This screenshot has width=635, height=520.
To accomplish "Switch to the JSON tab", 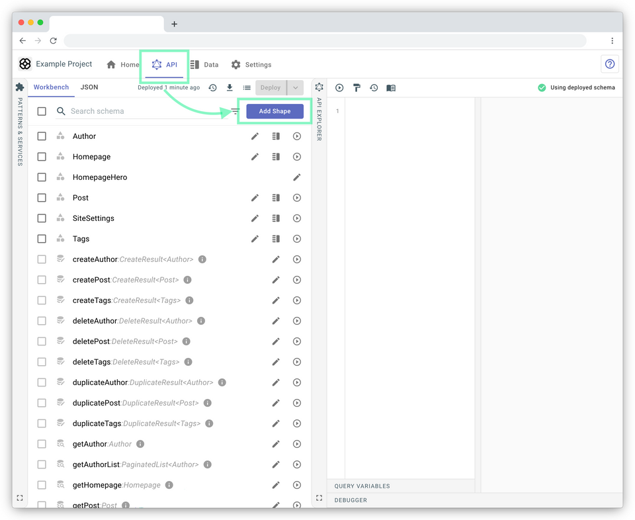I will [x=89, y=87].
